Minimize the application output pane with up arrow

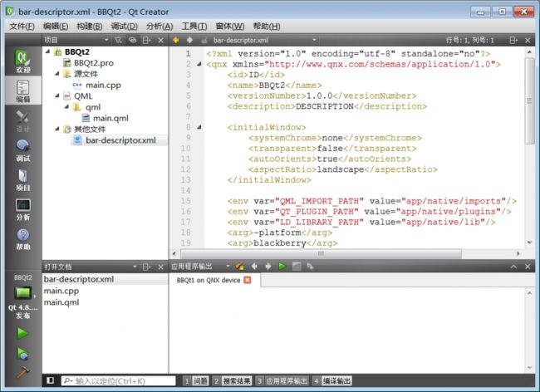[x=513, y=267]
